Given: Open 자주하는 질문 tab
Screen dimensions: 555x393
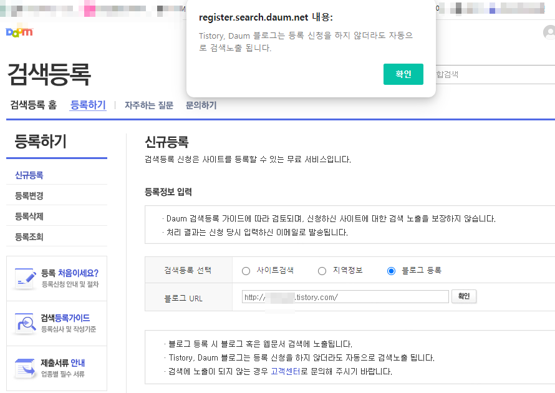Looking at the screenshot, I should click(x=149, y=105).
